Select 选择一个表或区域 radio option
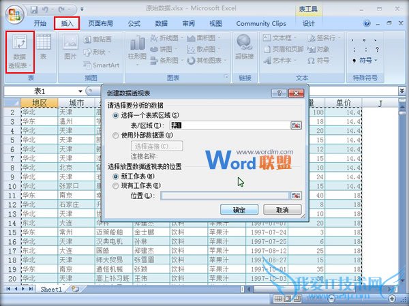This screenshot has height=306, width=409. coord(116,115)
